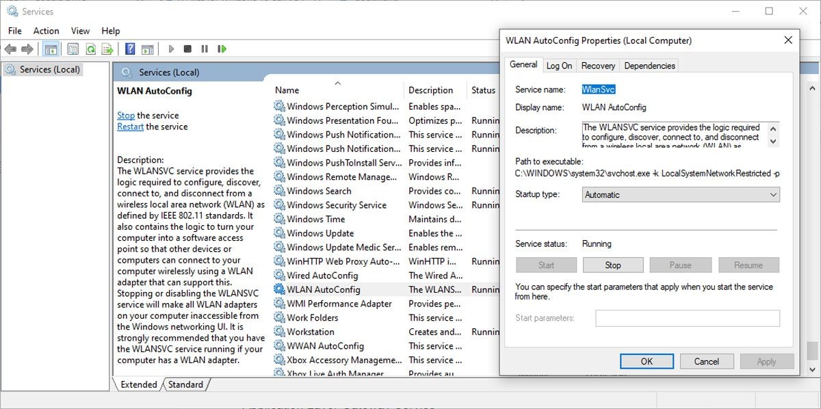Open the View menu
The width and height of the screenshot is (821, 409).
tap(81, 31)
